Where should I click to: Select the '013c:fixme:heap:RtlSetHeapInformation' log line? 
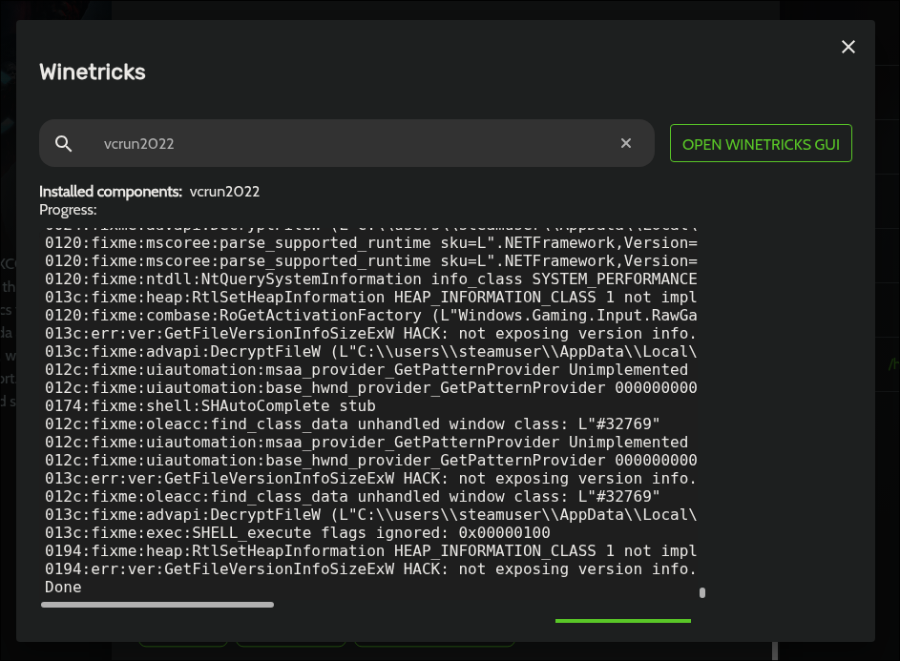click(x=371, y=298)
